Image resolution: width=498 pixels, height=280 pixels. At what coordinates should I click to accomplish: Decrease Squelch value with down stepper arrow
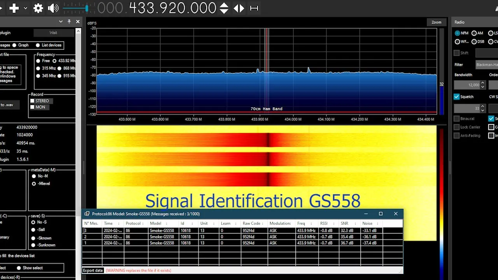point(483,110)
